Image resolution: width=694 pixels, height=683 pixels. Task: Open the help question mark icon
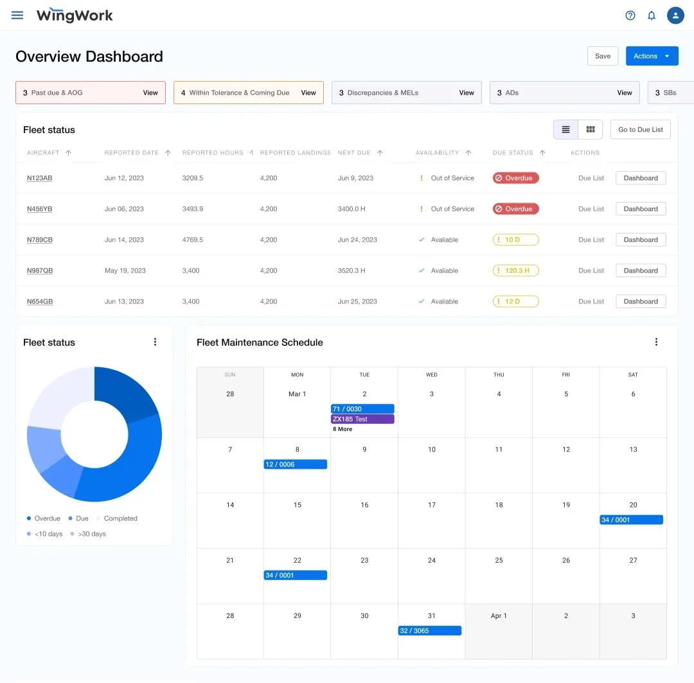(630, 15)
